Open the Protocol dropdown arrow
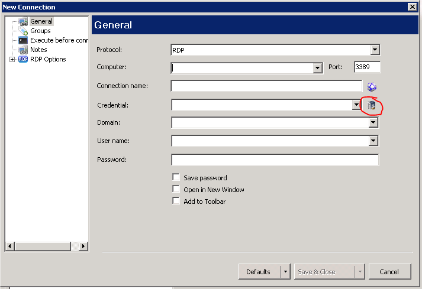 375,50
